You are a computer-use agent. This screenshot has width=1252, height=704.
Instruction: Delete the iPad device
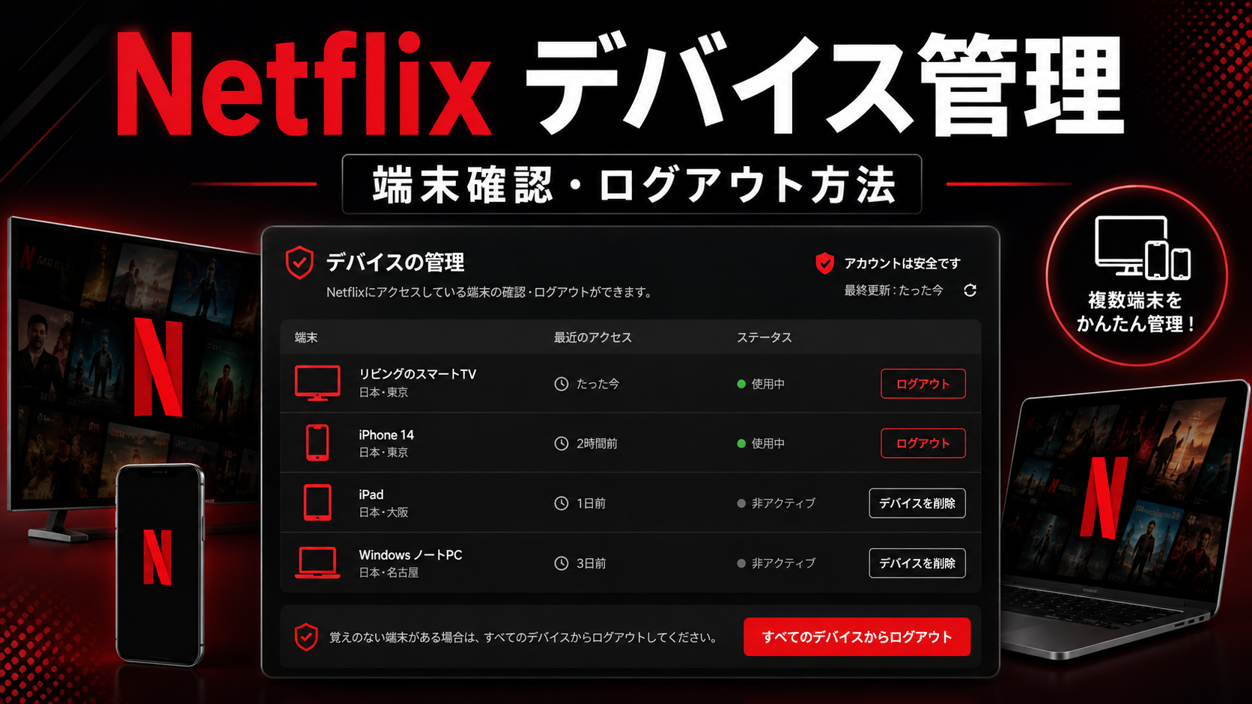(917, 503)
